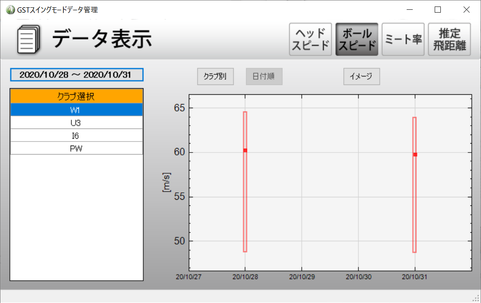Show the ミート率 chart

403,39
